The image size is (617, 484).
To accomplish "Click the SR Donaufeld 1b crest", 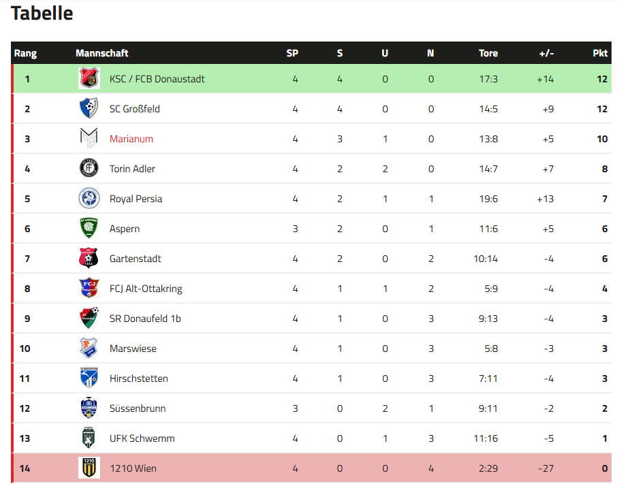I will click(x=89, y=319).
